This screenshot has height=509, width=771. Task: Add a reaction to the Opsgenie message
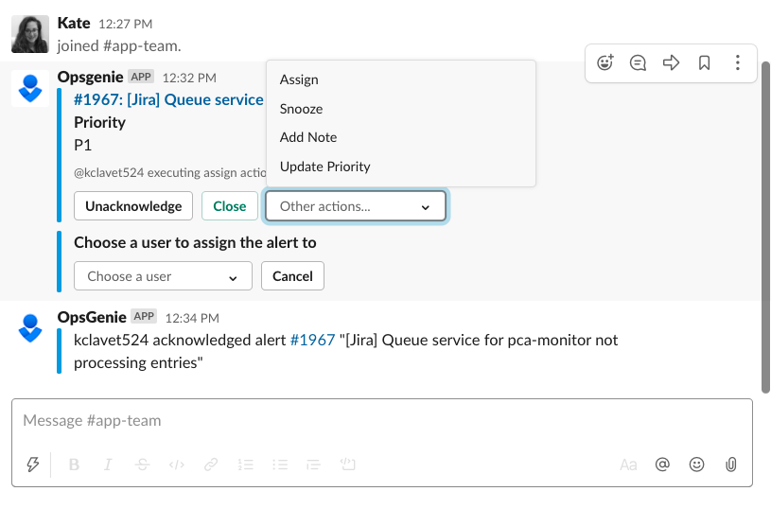click(606, 63)
